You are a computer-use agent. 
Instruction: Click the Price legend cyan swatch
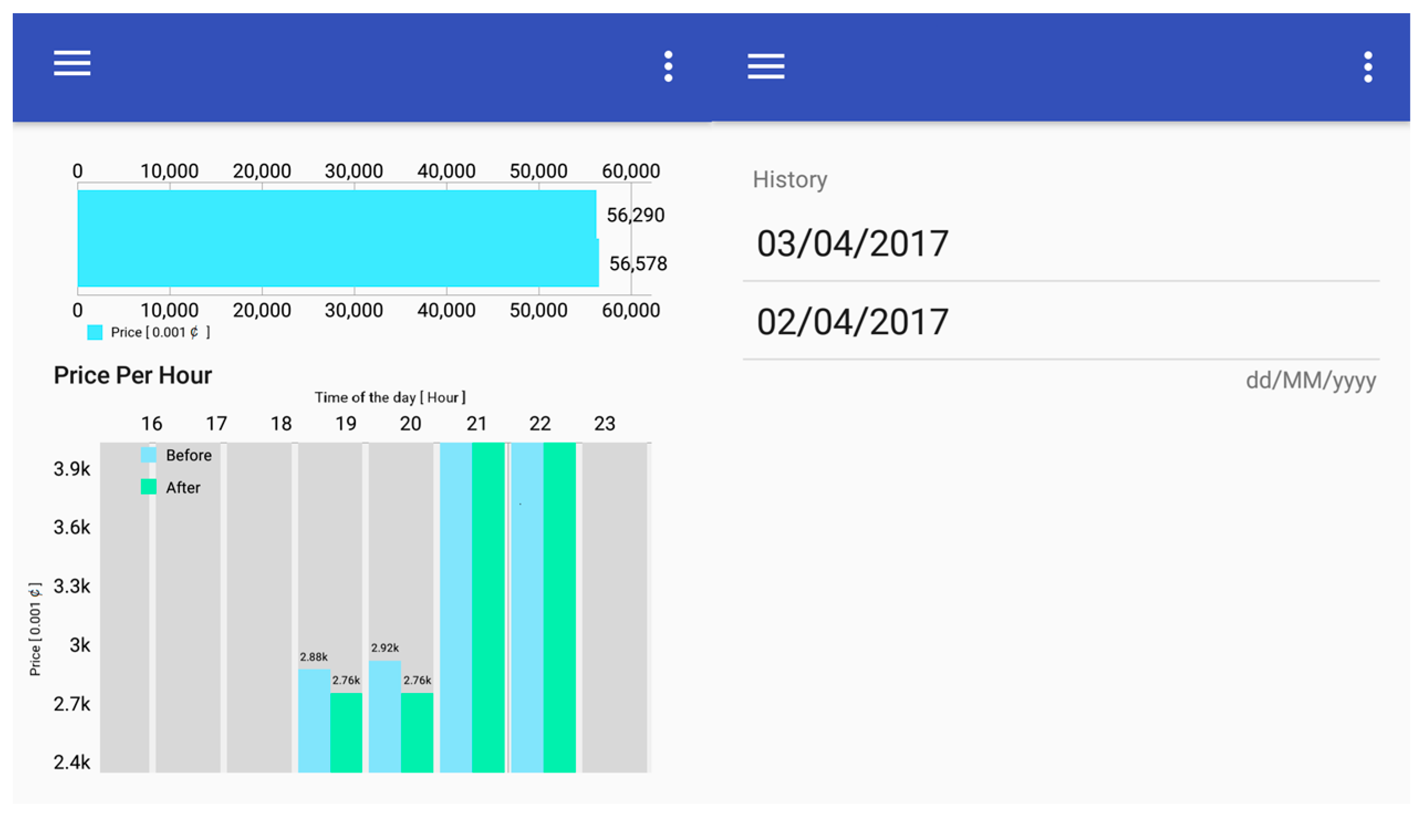(95, 332)
